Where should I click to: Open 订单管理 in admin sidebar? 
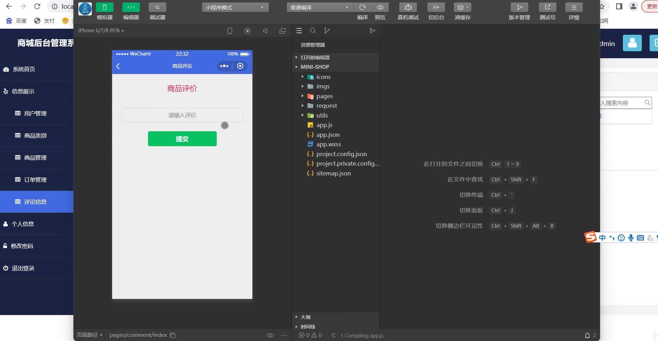[x=37, y=180]
